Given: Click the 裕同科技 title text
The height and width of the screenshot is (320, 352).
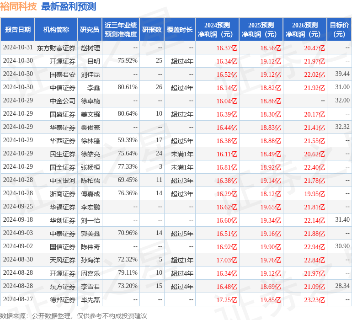Looking at the screenshot, I should click(x=18, y=6).
